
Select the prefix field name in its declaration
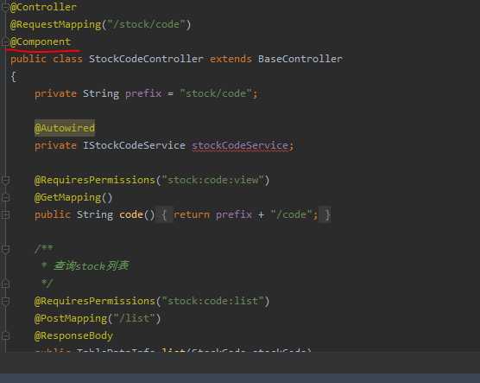click(x=143, y=93)
